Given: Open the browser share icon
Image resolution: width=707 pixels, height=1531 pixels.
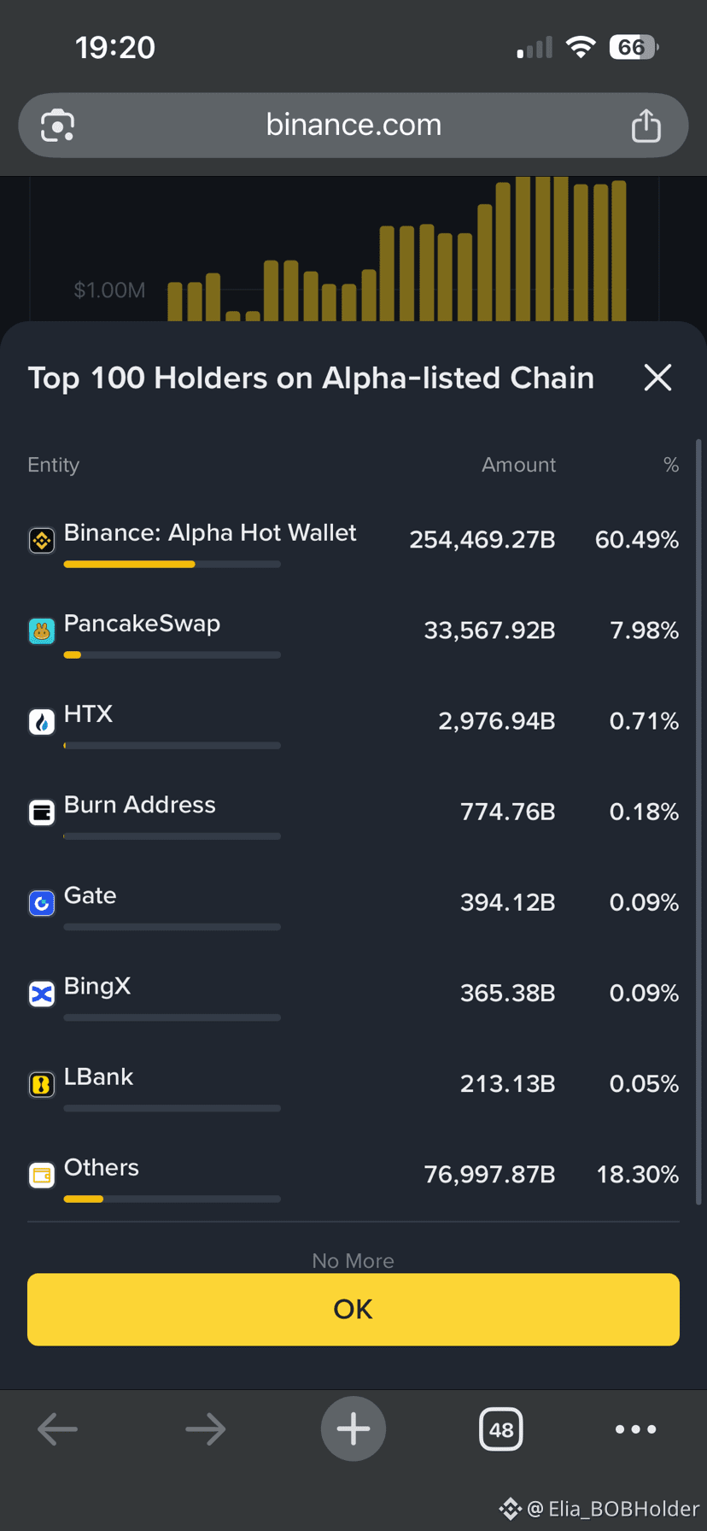Looking at the screenshot, I should click(646, 126).
